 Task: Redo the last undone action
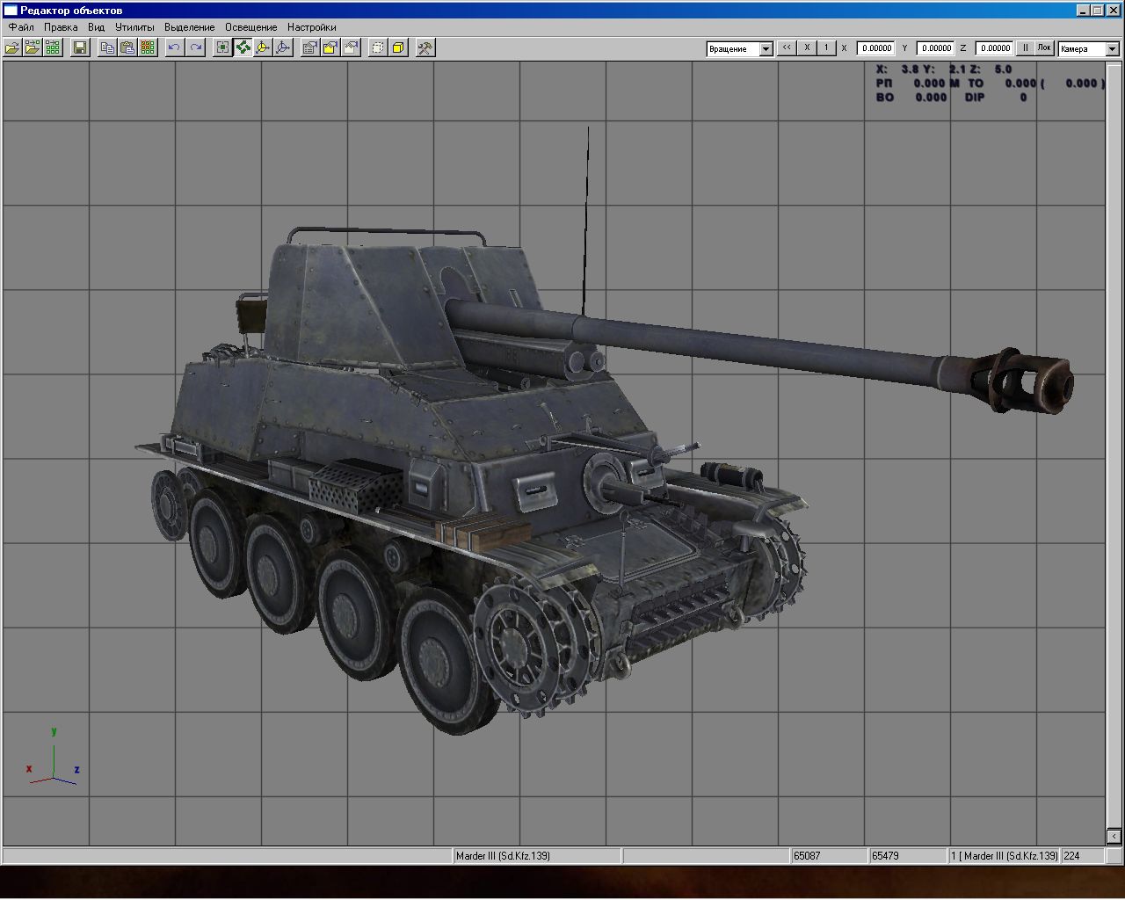pos(196,47)
